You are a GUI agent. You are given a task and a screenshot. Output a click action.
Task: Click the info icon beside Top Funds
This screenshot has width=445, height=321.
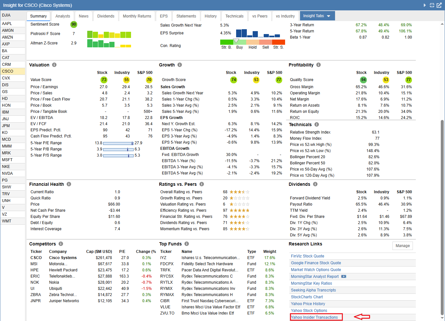click(x=186, y=244)
